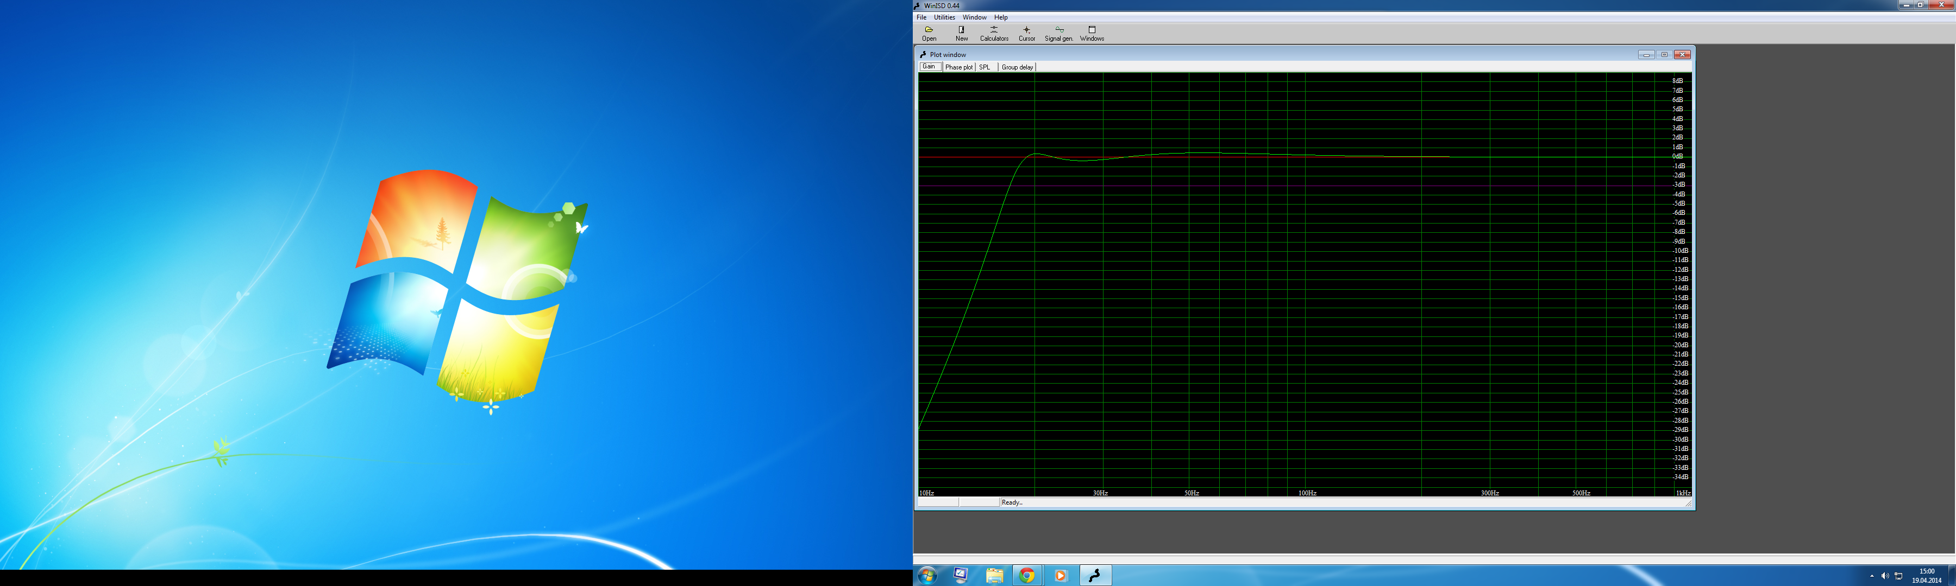Switch to the Phase plot tab
Image resolution: width=1956 pixels, height=586 pixels.
(959, 67)
